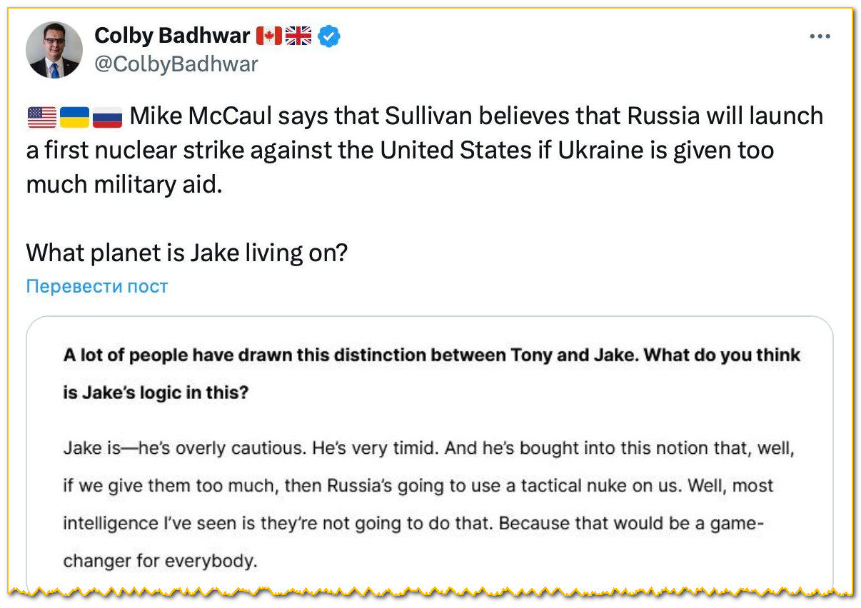
Task: Click the blue verified checkmark badge
Action: pyautogui.click(x=328, y=36)
